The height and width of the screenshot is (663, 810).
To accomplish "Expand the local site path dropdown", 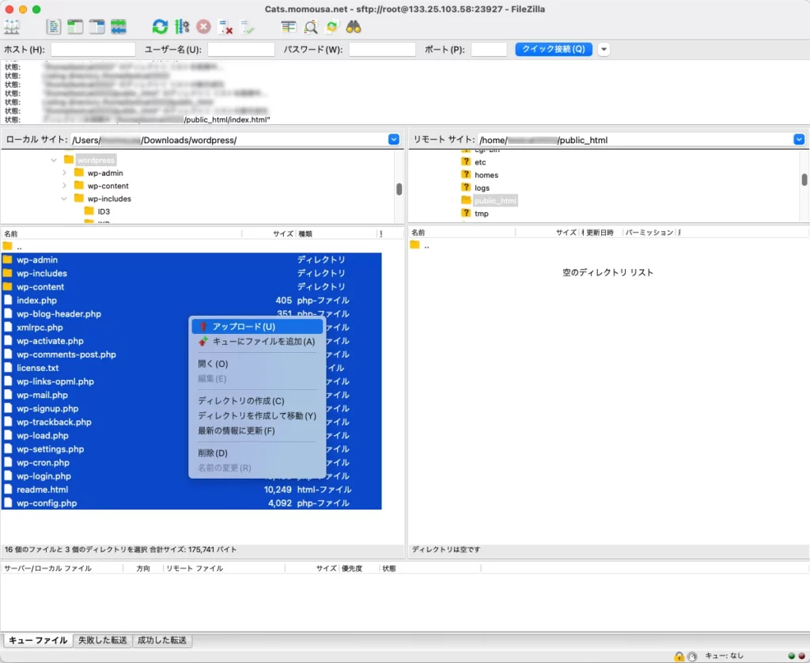I will [x=394, y=140].
